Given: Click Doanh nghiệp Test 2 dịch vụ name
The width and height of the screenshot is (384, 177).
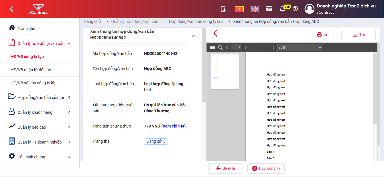Looking at the screenshot, I should point(346,6).
